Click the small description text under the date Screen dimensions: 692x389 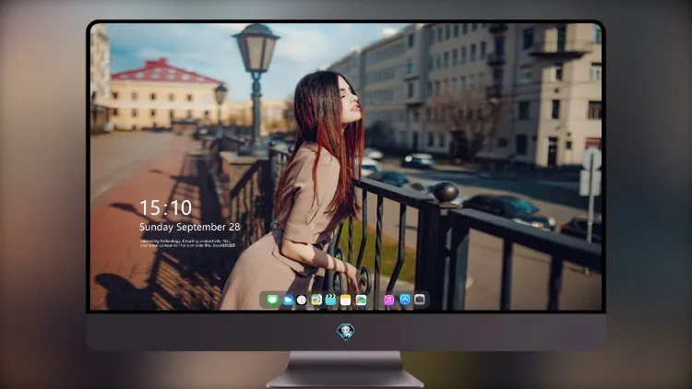[187, 243]
